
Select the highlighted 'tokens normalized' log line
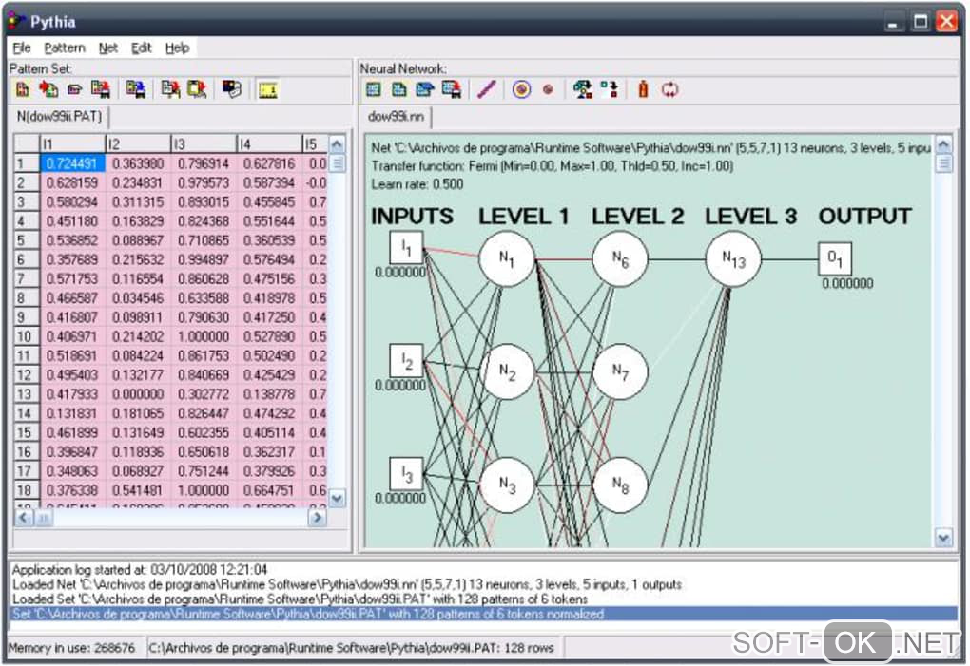(x=483, y=614)
